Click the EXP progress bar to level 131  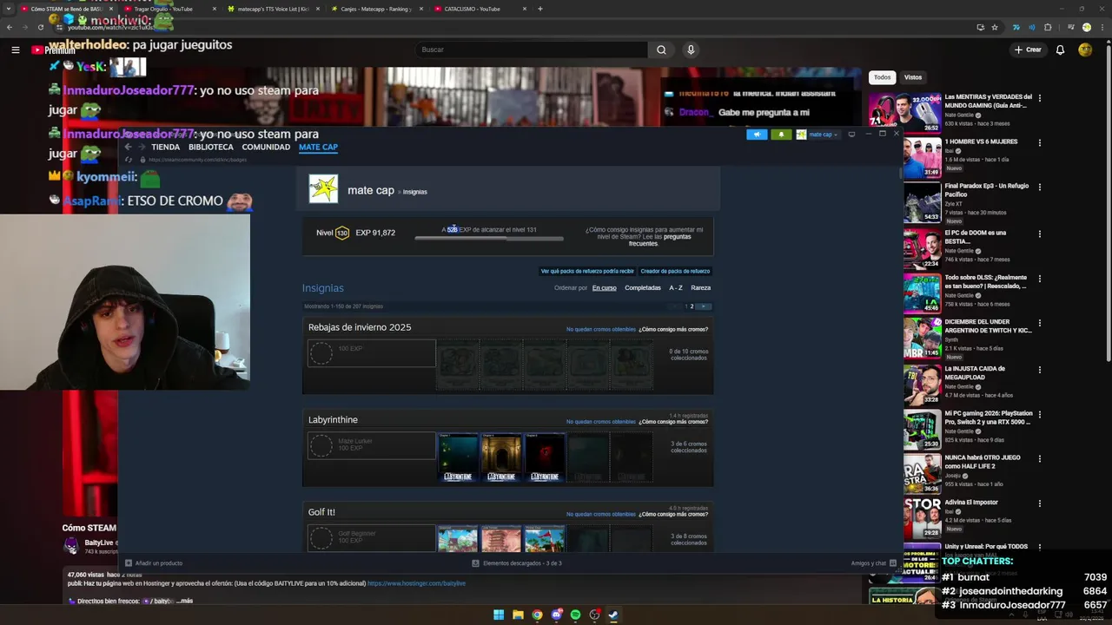pyautogui.click(x=489, y=238)
